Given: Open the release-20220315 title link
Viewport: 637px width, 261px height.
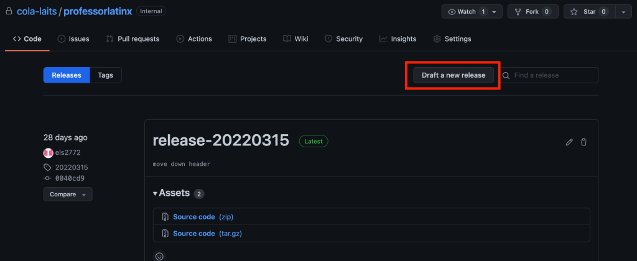Looking at the screenshot, I should click(221, 140).
